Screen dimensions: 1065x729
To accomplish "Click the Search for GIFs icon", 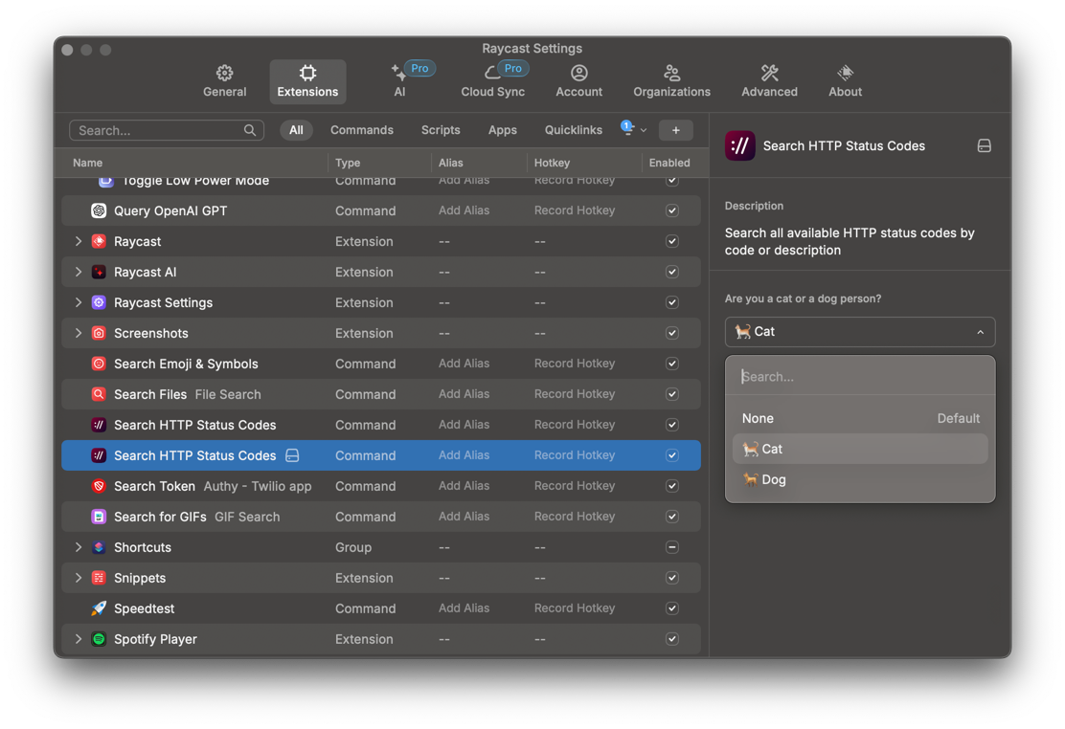I will (x=99, y=517).
